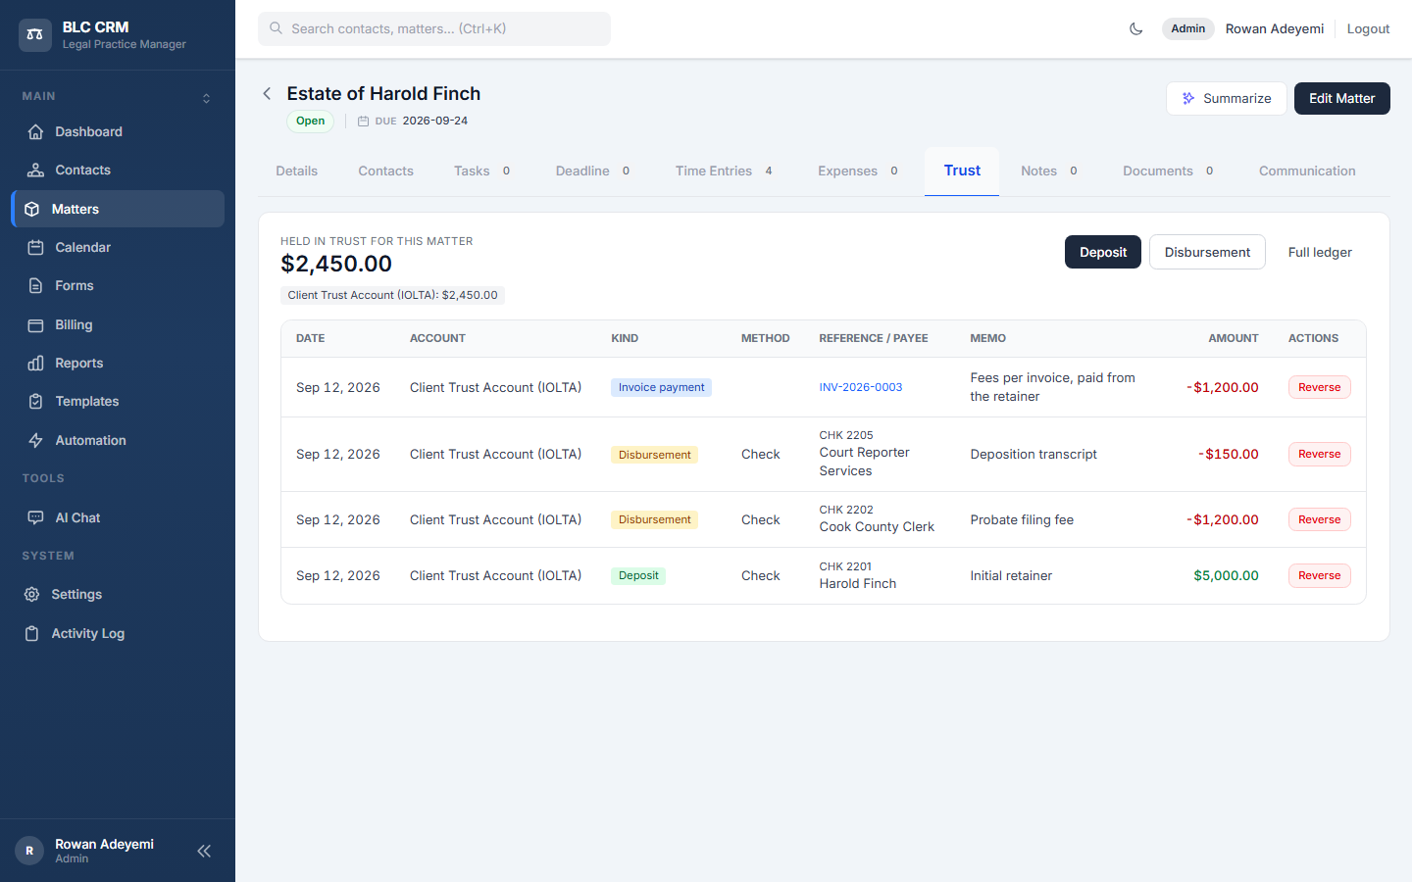This screenshot has height=882, width=1412.
Task: Open the Full ledger link
Action: point(1320,252)
